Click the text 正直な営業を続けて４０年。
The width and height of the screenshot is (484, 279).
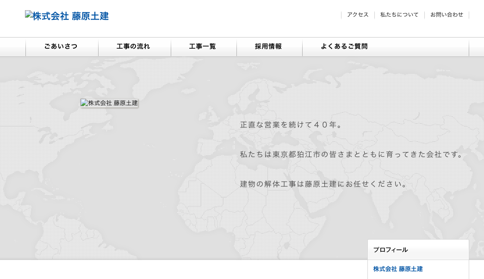coord(292,125)
